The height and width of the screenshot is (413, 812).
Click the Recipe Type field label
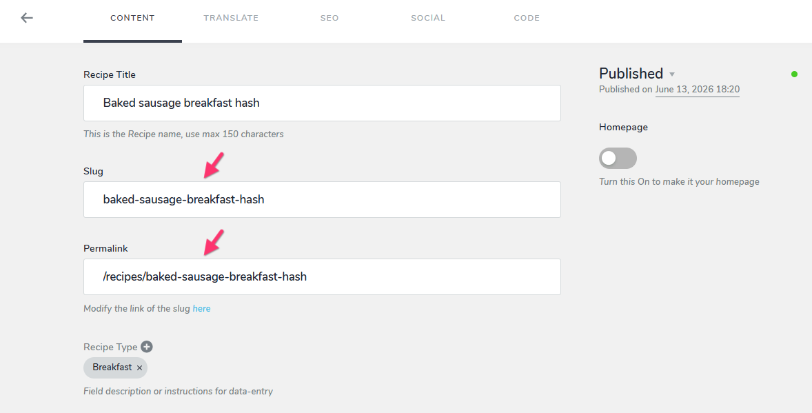point(110,347)
